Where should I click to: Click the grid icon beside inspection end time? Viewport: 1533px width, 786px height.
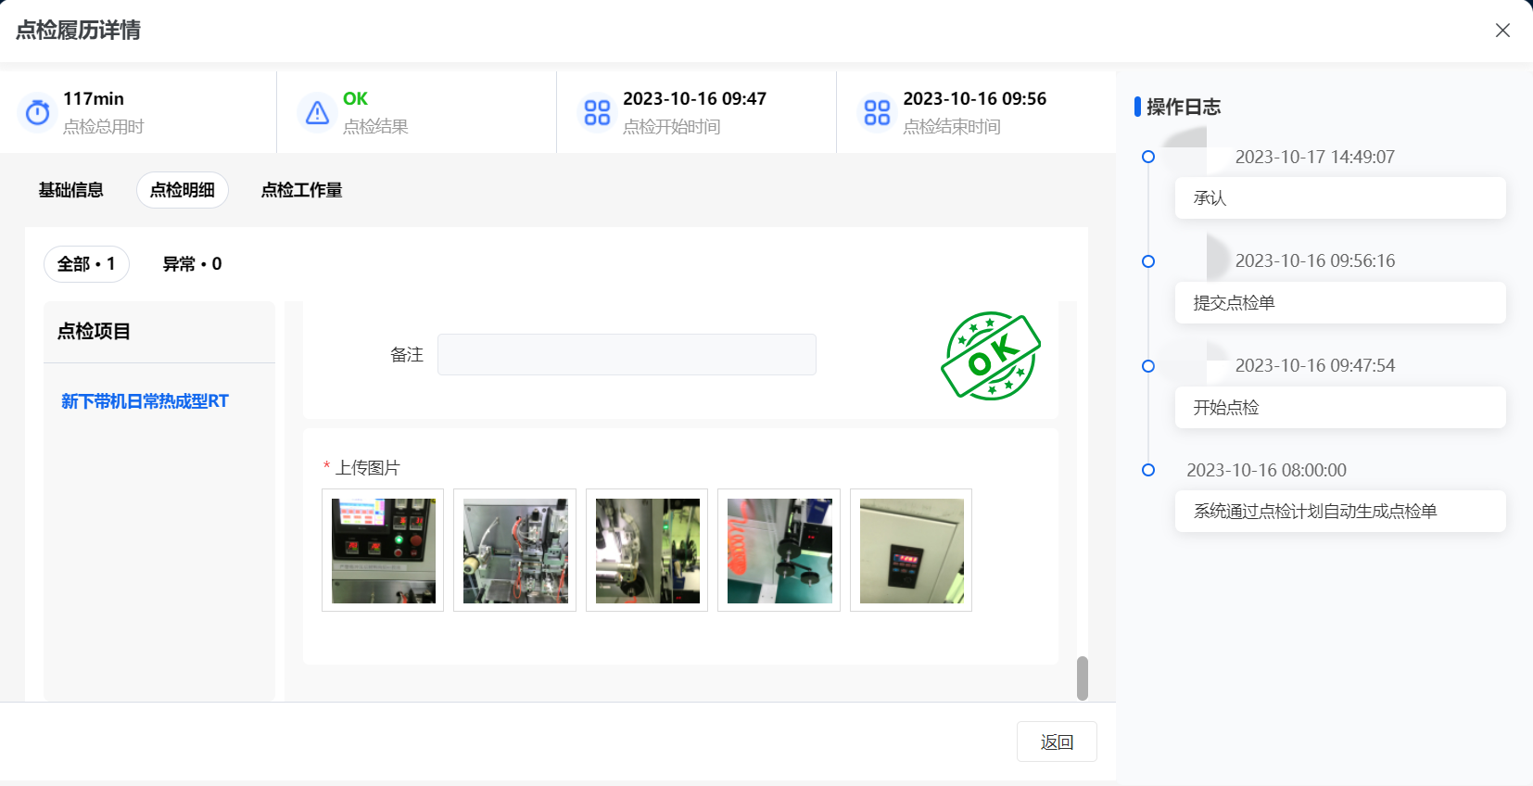pyautogui.click(x=877, y=112)
